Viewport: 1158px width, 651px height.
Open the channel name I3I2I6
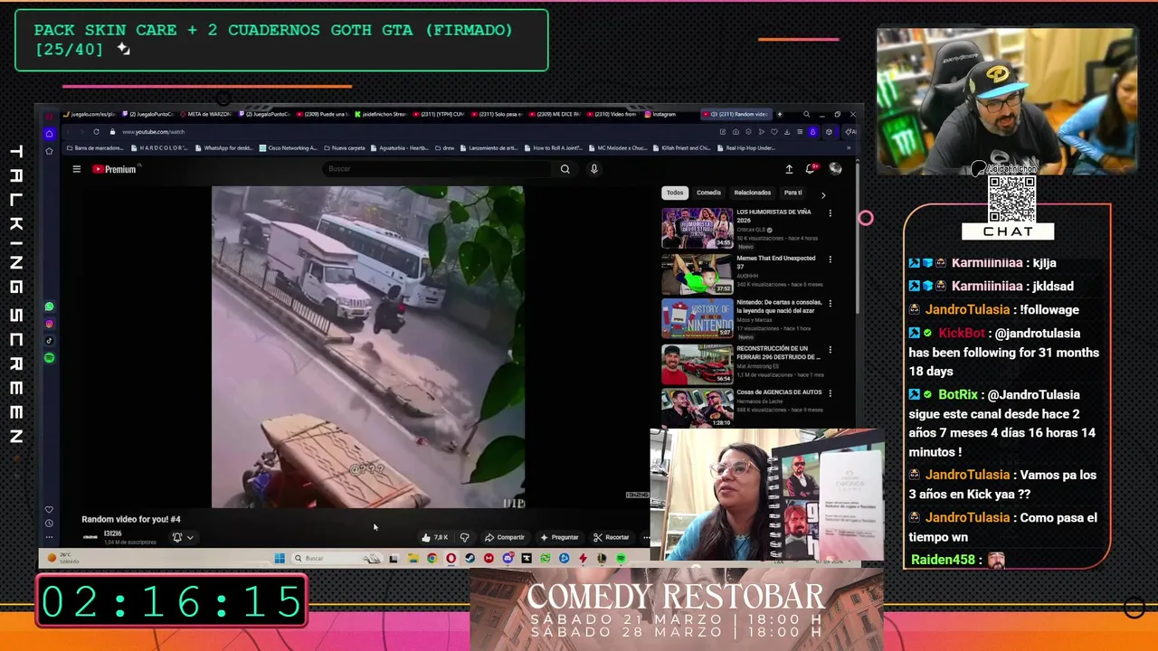point(112,533)
